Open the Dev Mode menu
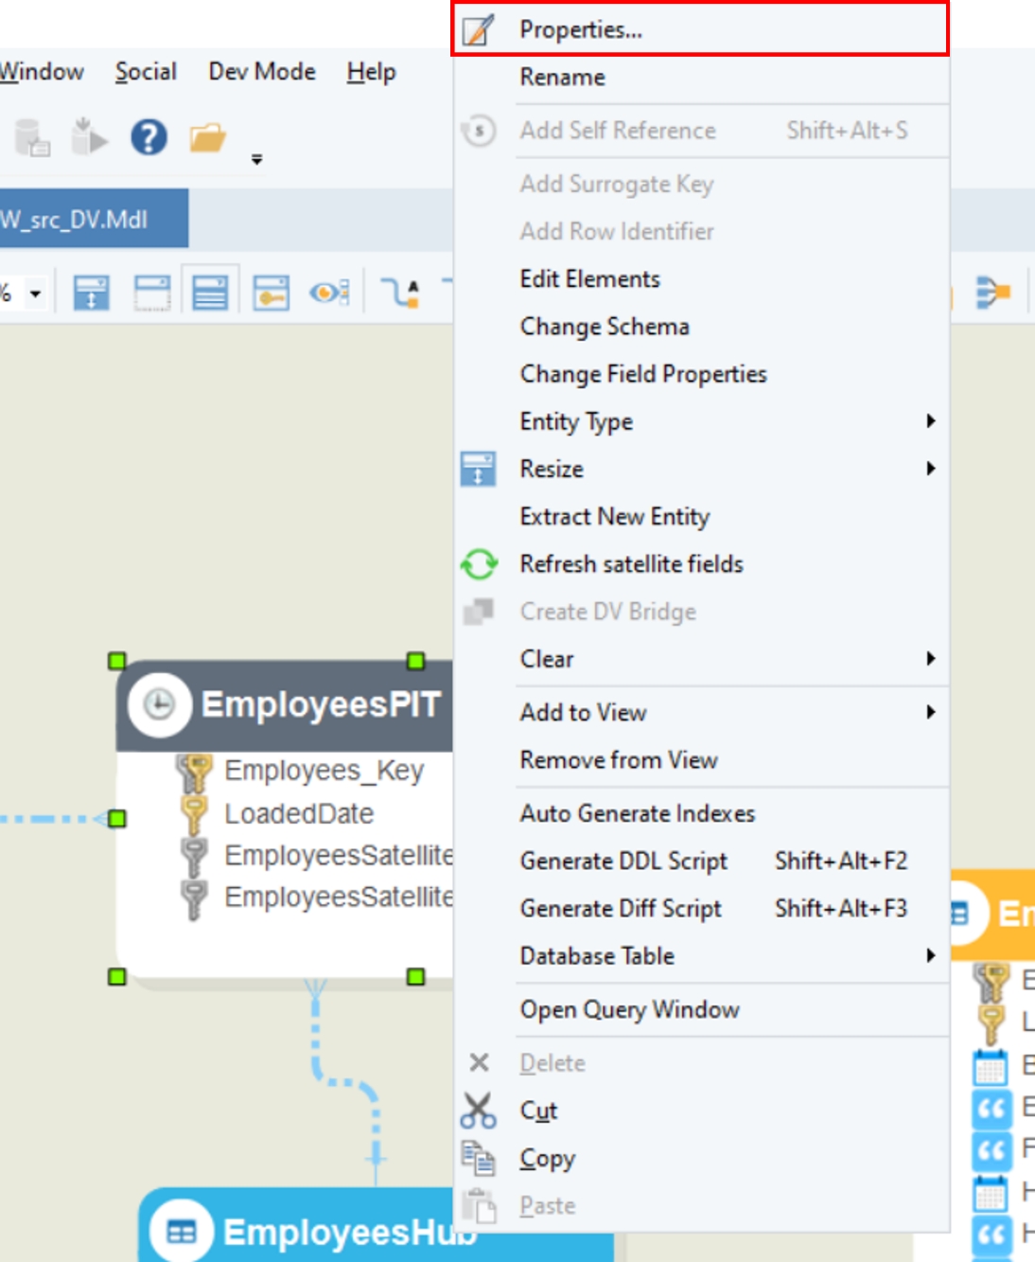The width and height of the screenshot is (1035, 1262). point(262,72)
